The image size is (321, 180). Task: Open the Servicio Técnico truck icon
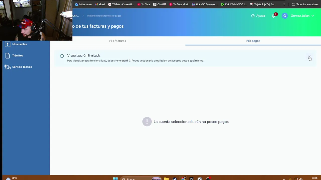[x=8, y=67]
